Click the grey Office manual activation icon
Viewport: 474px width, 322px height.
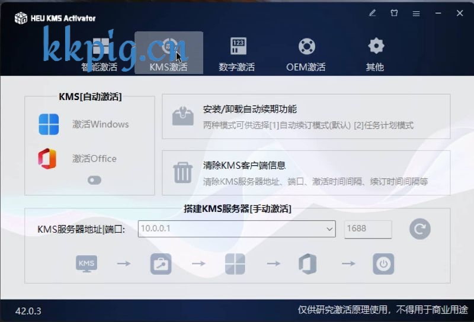coord(308,264)
